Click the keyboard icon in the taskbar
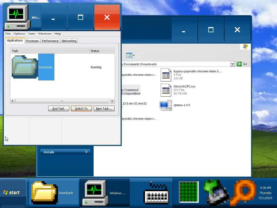 [157, 193]
